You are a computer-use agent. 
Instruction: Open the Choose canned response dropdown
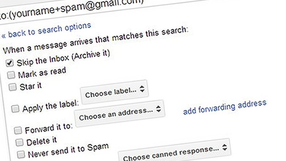(x=175, y=151)
